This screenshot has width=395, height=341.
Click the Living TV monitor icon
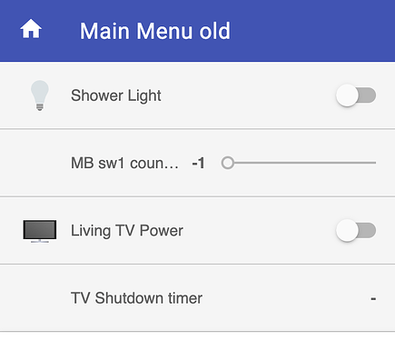(x=40, y=231)
